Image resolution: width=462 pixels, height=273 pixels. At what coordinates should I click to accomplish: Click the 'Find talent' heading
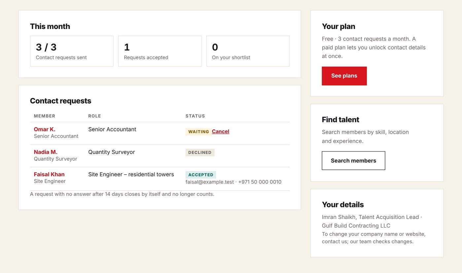(340, 120)
